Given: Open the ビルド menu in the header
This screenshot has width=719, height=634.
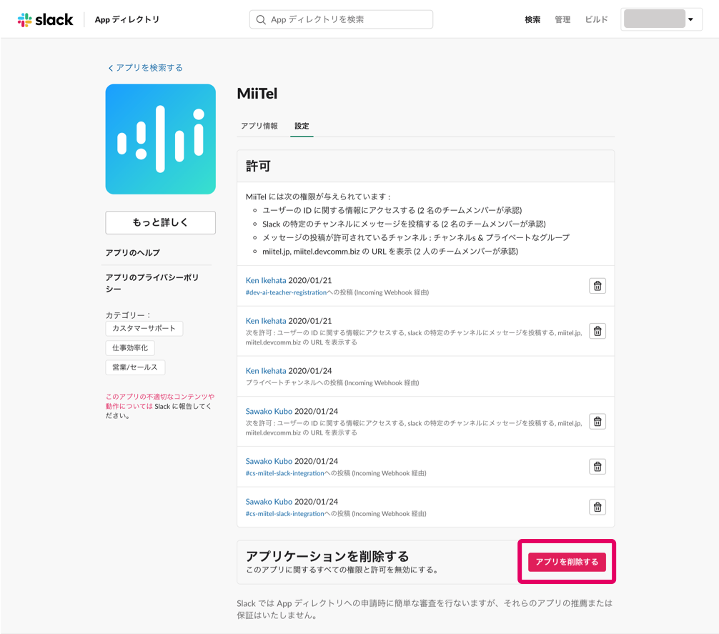Looking at the screenshot, I should click(x=596, y=20).
